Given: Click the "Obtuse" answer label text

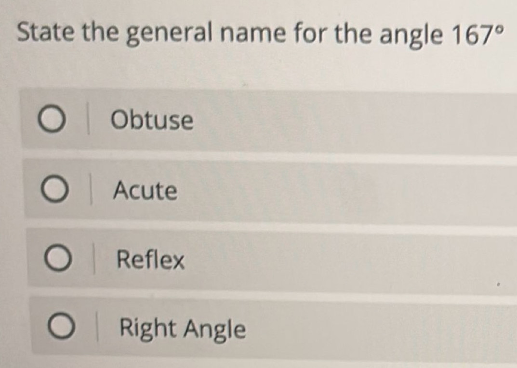Looking at the screenshot, I should (x=152, y=120).
